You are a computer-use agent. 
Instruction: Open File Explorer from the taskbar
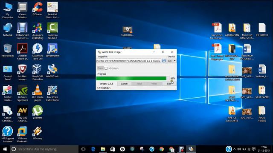[x=103, y=149]
